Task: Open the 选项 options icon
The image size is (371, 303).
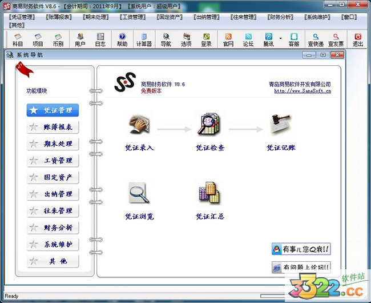Action: click(x=186, y=40)
